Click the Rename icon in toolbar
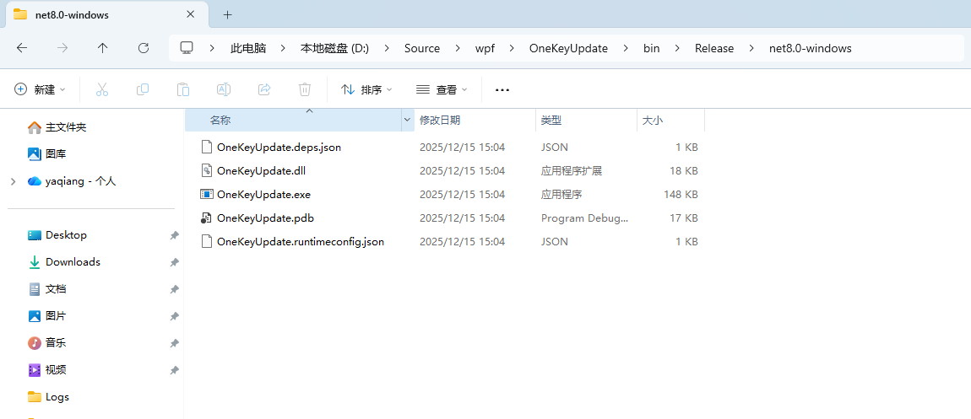Viewport: 971px width, 419px height. tap(224, 89)
